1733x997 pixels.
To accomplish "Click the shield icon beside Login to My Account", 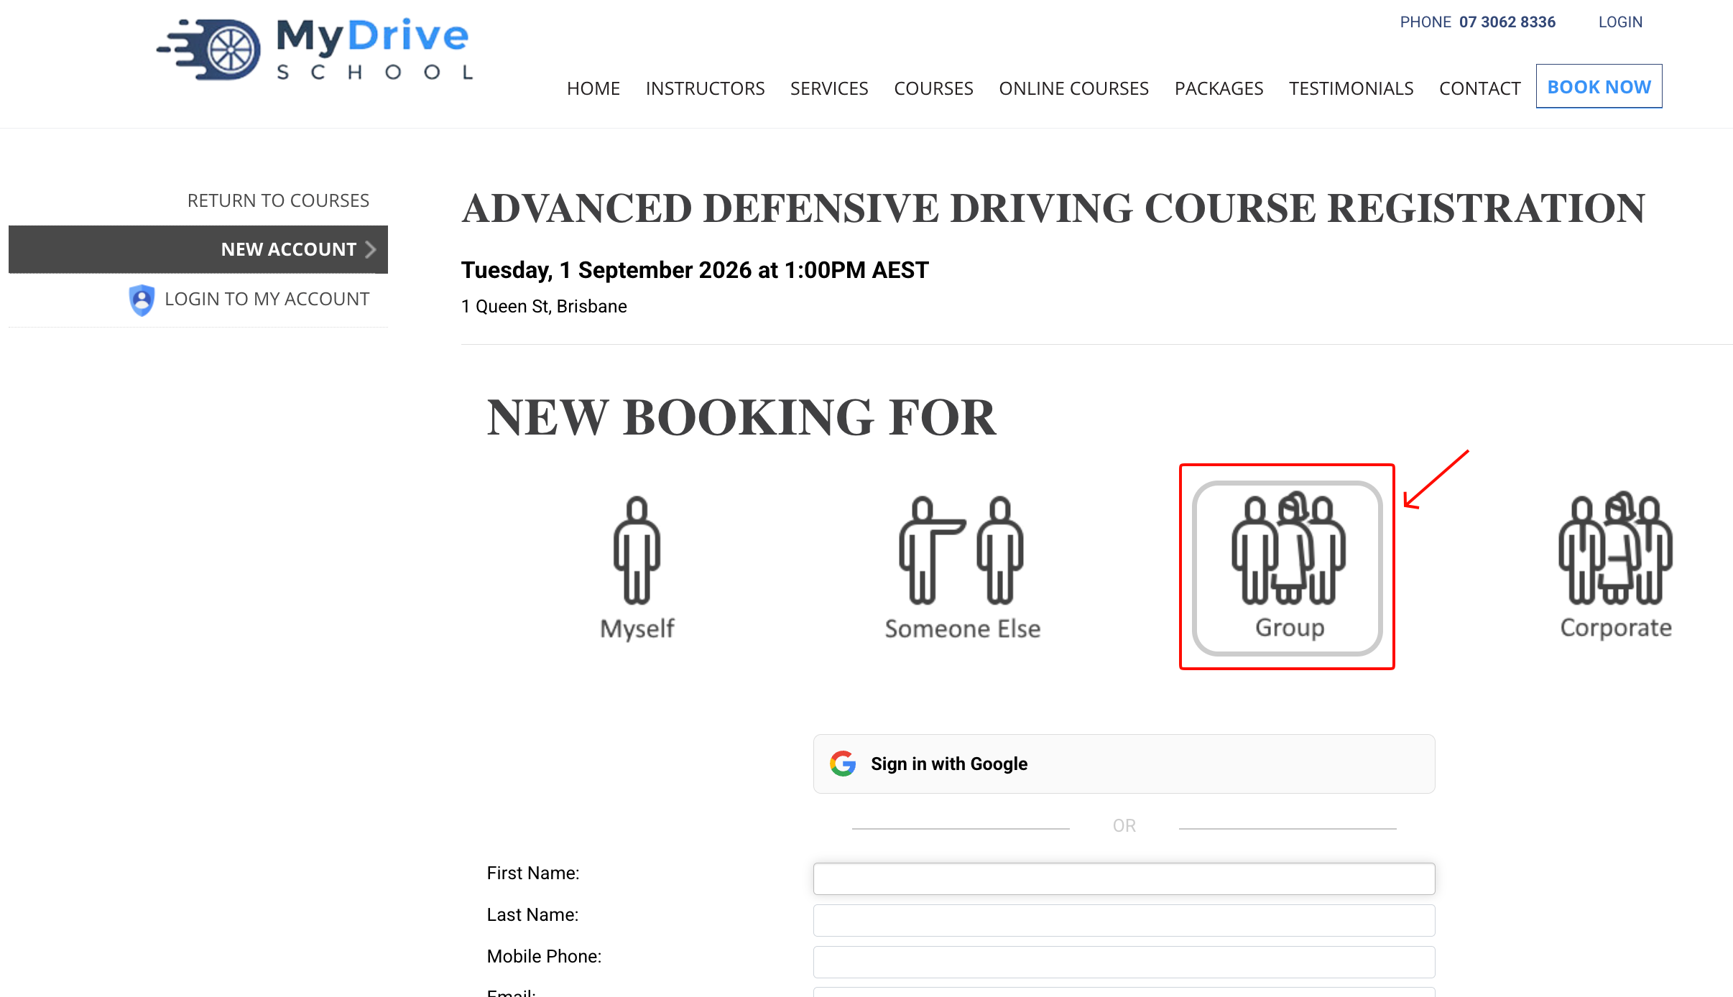I will [x=142, y=300].
